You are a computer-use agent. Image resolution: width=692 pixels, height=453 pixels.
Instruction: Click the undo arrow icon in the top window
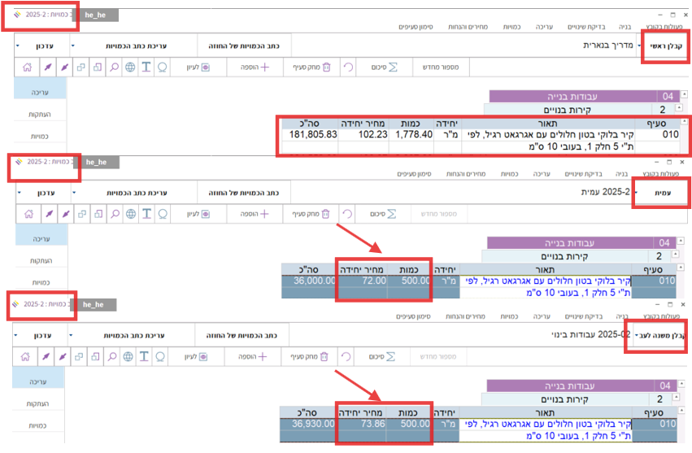coord(347,68)
